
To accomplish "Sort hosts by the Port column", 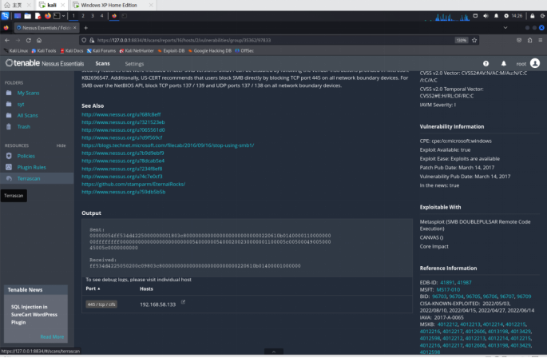I will point(93,288).
